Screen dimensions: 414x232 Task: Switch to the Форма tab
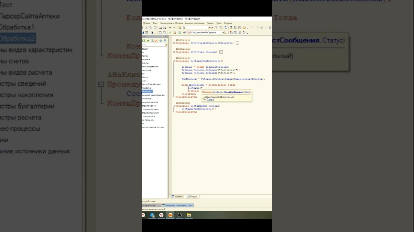pos(177,196)
